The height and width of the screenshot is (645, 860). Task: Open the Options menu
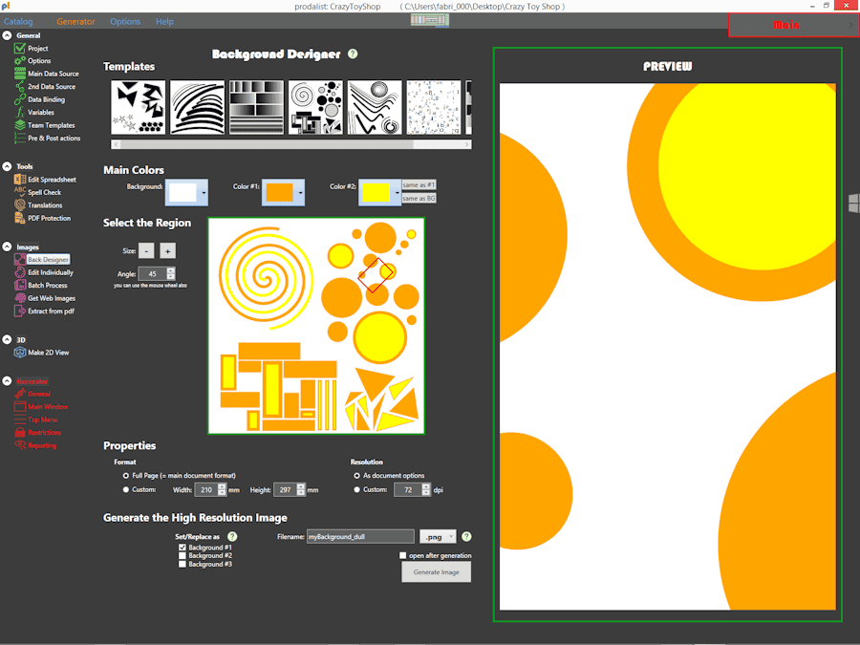(125, 21)
